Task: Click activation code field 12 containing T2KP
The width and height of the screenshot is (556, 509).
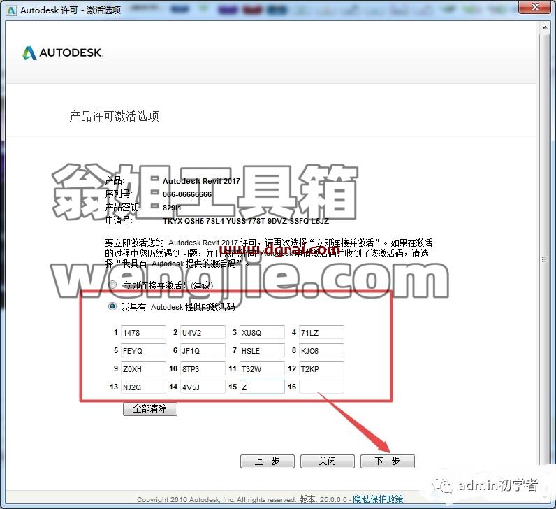Action: click(x=321, y=368)
